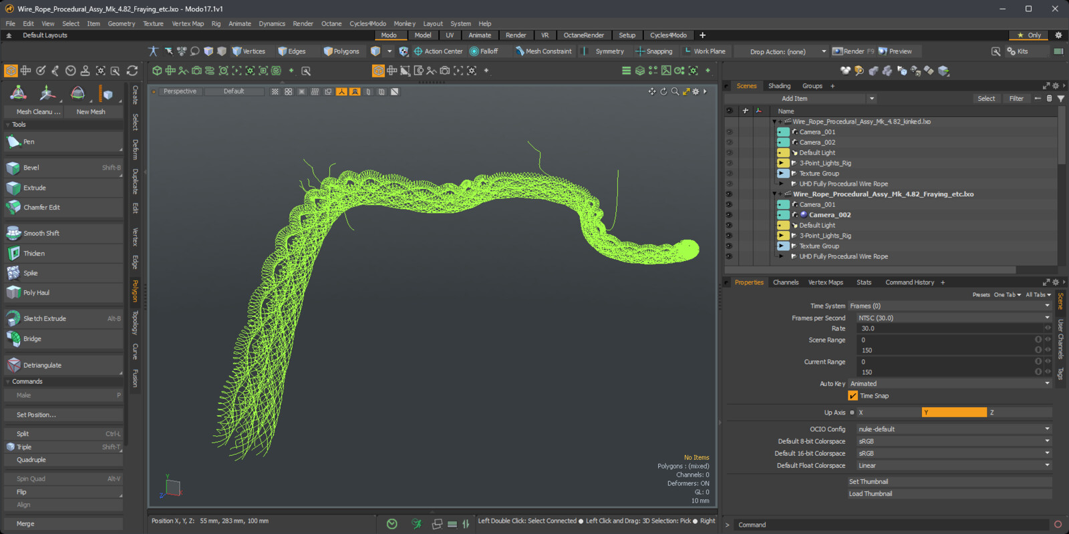Open the Frames per Second NTSC dropdown
1069x534 pixels.
pos(954,318)
